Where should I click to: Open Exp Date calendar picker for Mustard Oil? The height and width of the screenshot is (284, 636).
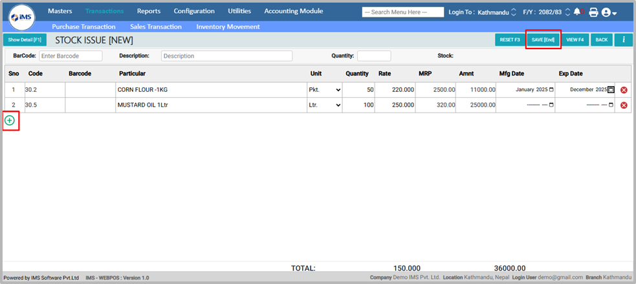pyautogui.click(x=611, y=105)
